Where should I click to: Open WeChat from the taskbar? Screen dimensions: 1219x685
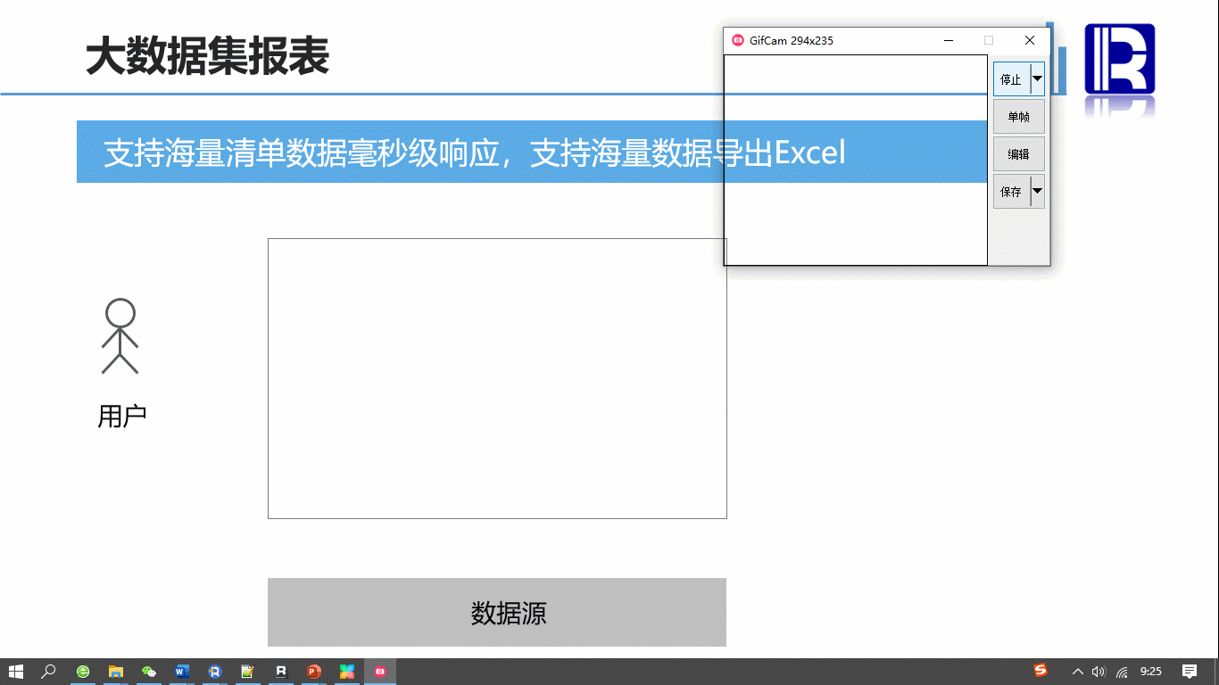click(149, 672)
